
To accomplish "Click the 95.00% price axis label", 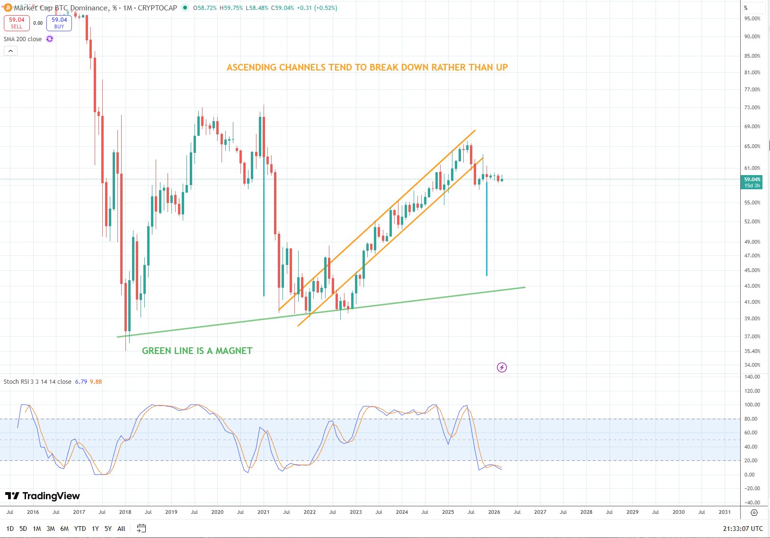I will (752, 18).
